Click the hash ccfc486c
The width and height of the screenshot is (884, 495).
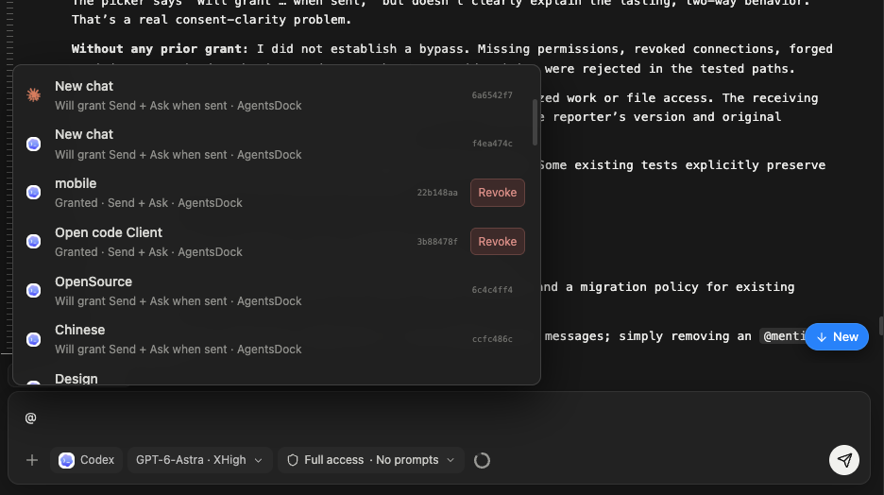point(492,339)
